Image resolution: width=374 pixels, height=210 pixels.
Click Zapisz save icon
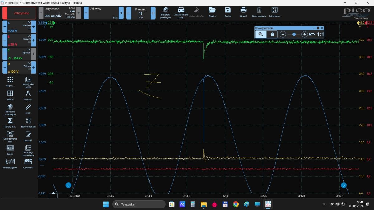click(228, 12)
